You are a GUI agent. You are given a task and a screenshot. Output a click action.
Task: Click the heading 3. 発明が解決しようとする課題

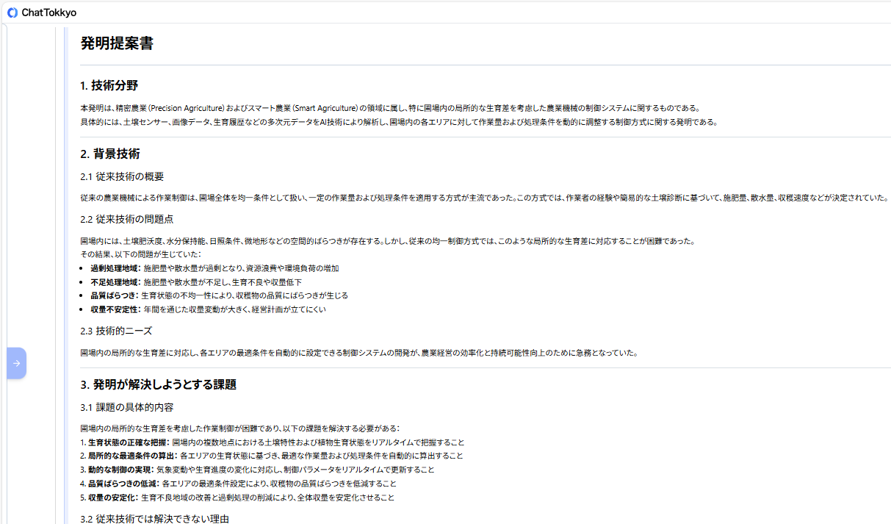tap(158, 384)
